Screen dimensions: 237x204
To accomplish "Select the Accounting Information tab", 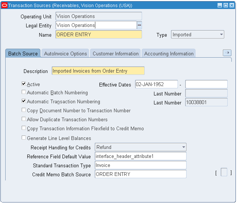I will tap(169, 54).
